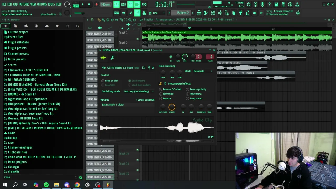336x189 pixels.
Task: Click the sample waveform tab icon
Action: tap(103, 58)
